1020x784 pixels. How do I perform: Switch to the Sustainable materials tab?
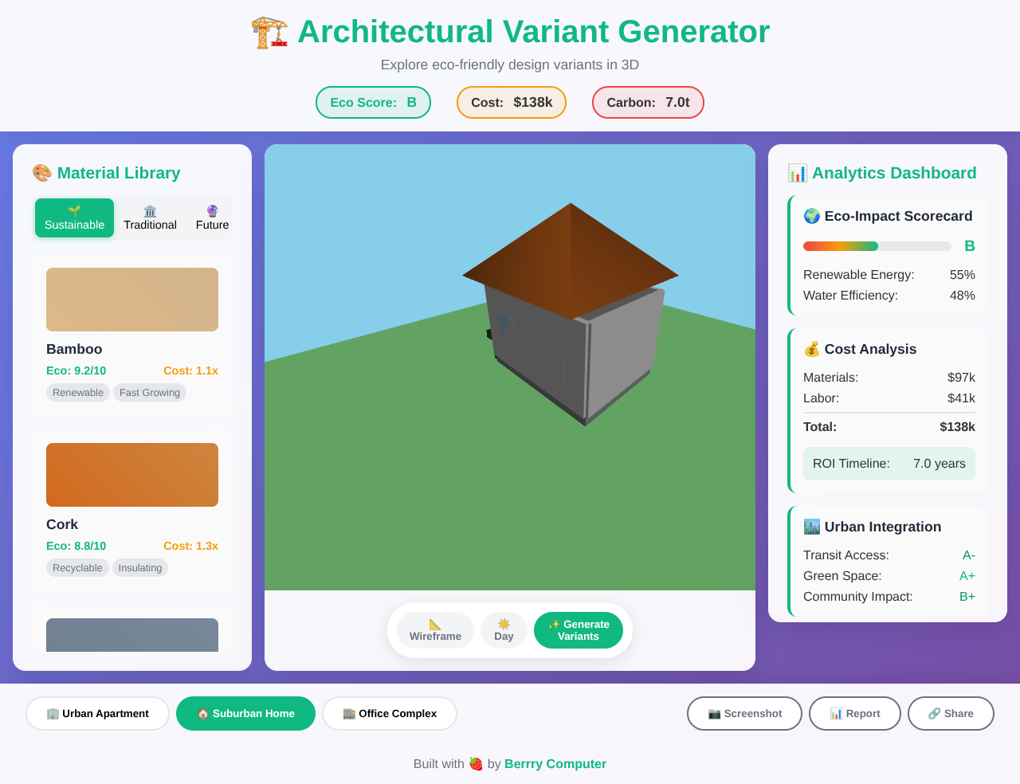coord(74,218)
